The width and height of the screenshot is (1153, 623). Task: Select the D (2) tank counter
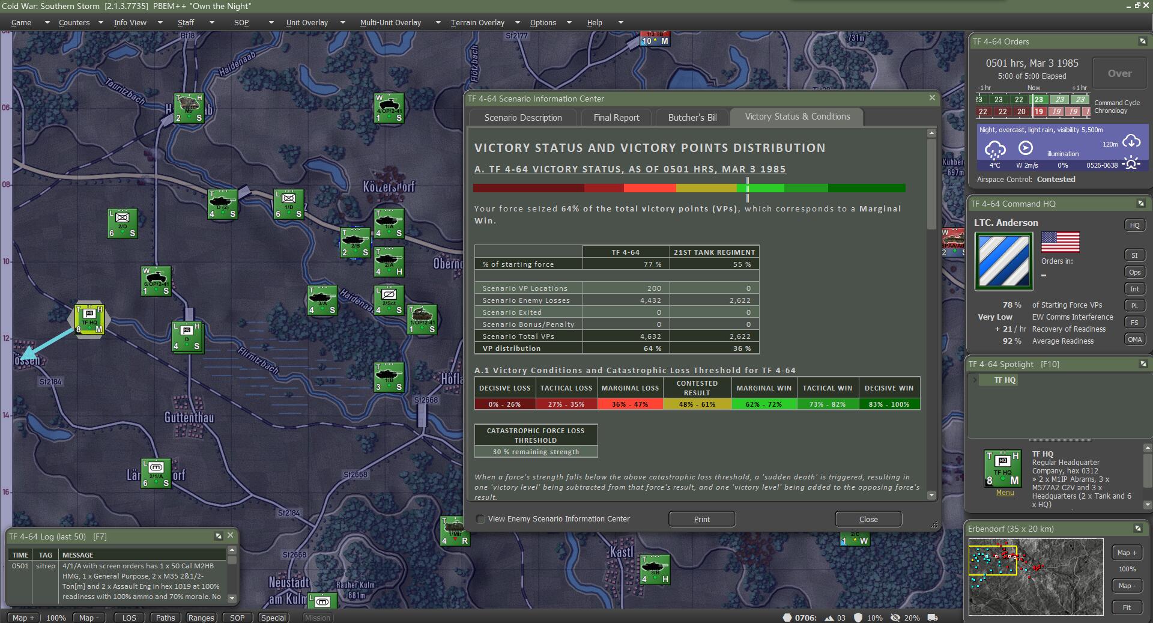(223, 204)
